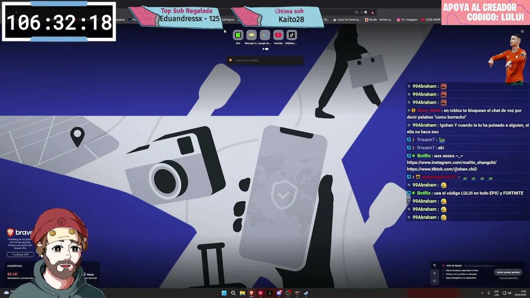The width and height of the screenshot is (530, 298).
Task: Show hidden system tray icons
Action: tap(482, 293)
